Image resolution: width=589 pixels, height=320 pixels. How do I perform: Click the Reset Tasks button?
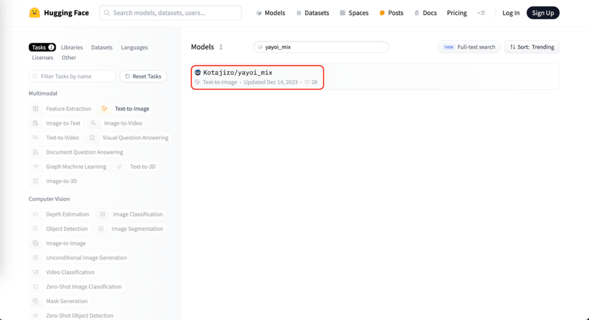pos(143,77)
